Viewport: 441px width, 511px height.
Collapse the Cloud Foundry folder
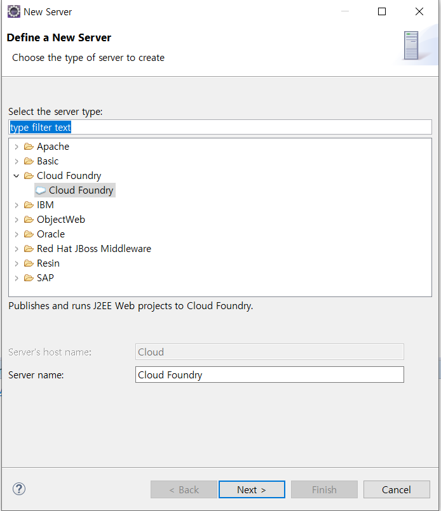tap(17, 176)
